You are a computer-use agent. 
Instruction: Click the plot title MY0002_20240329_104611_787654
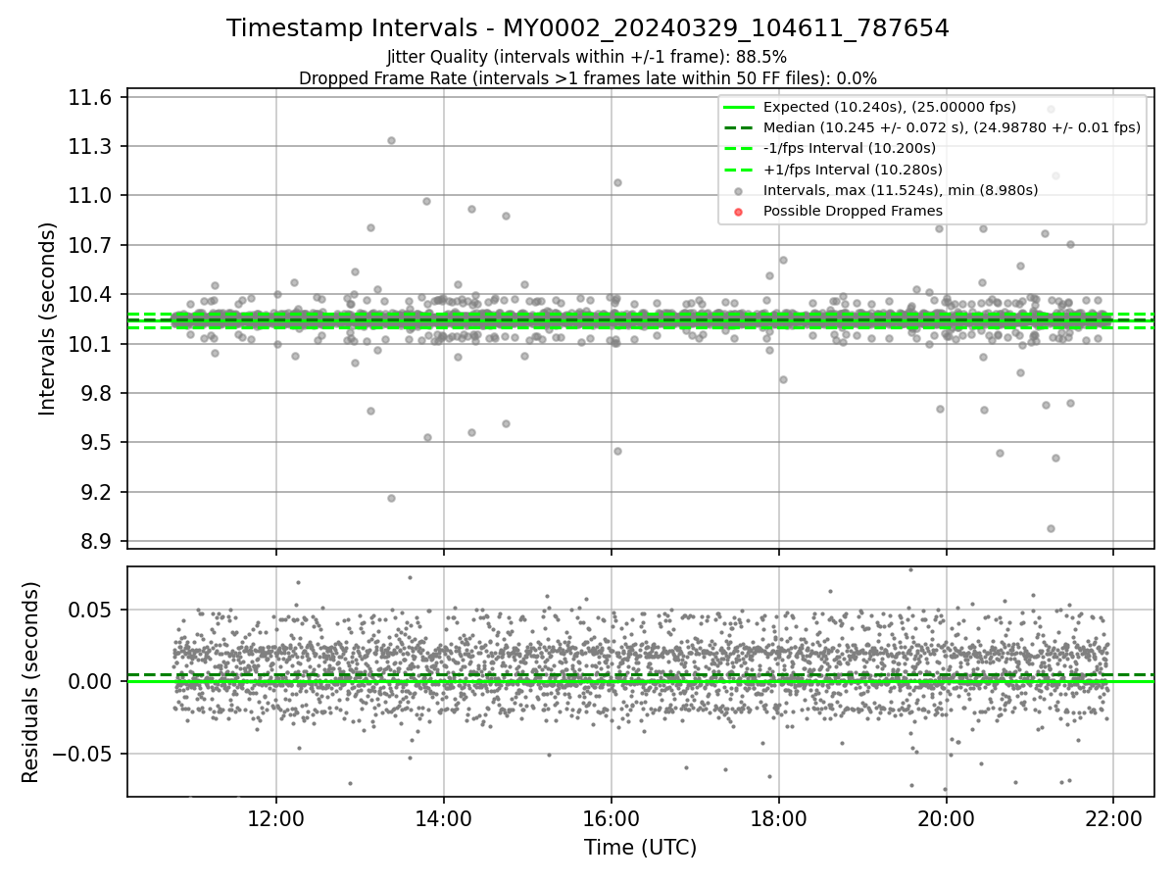588,28
